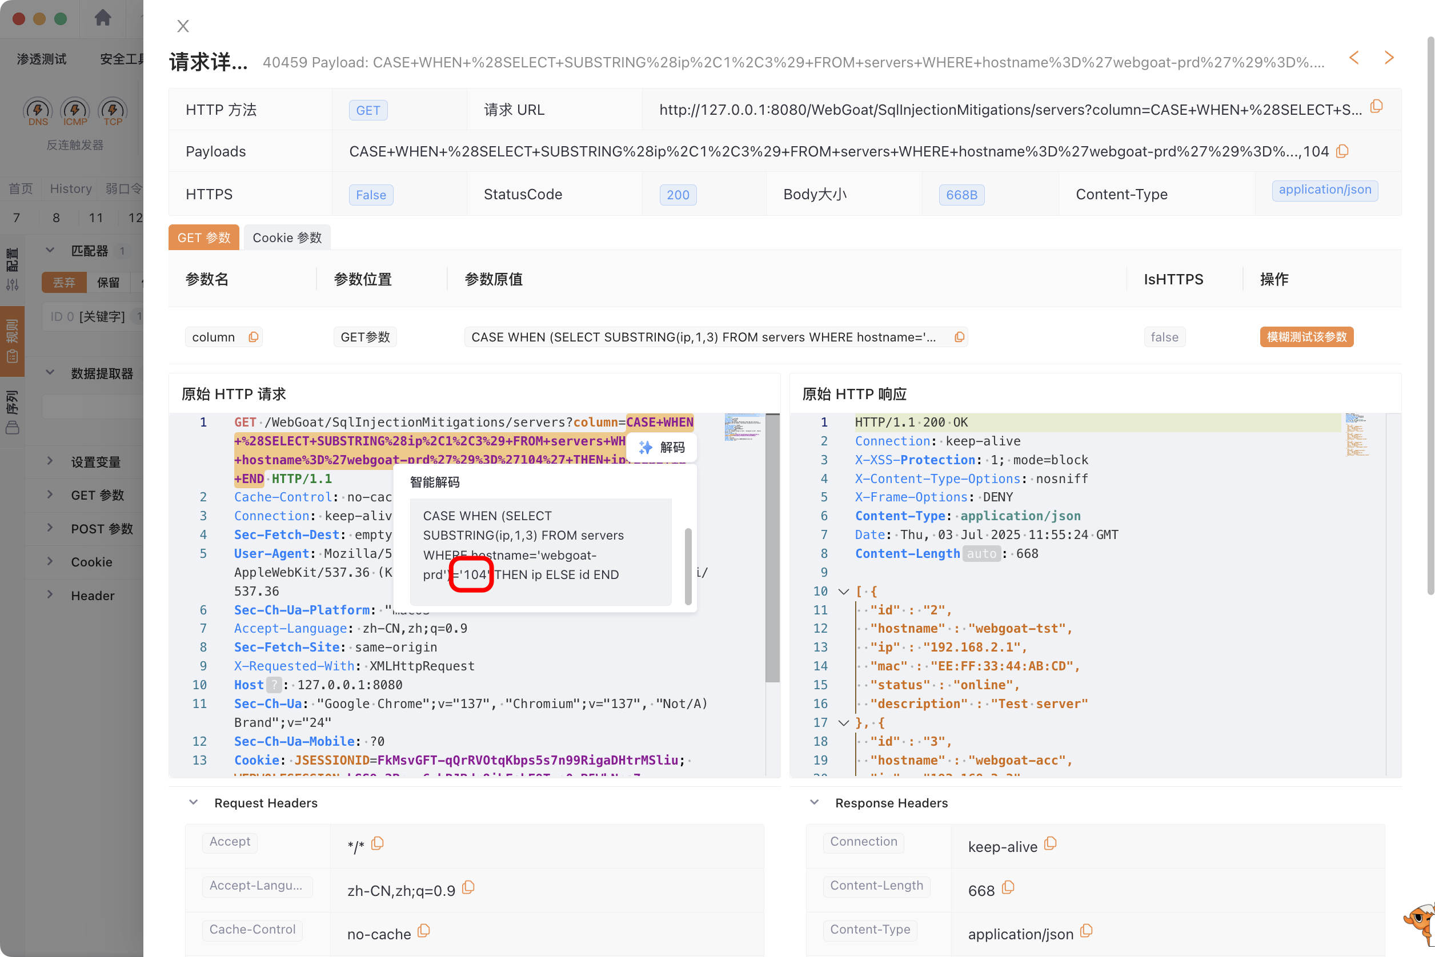The image size is (1435, 957).
Task: Open the 渗透测试 menu
Action: 42,59
